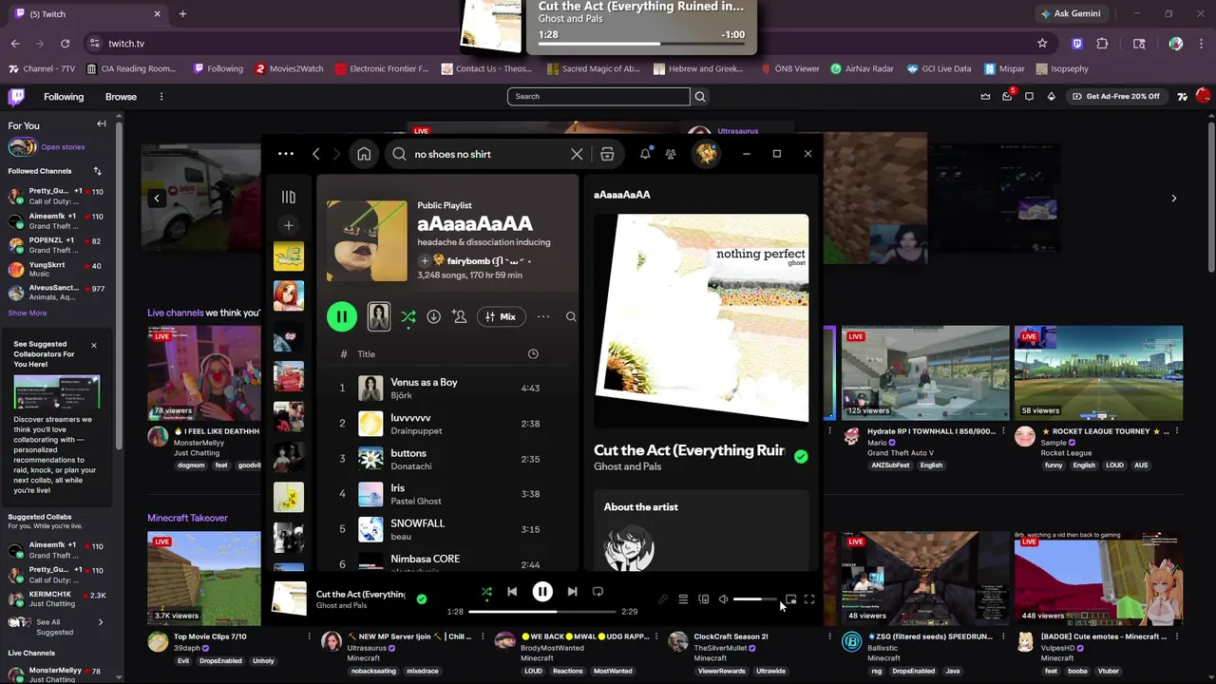
Task: Click the Twitch Search field
Action: pyautogui.click(x=598, y=96)
